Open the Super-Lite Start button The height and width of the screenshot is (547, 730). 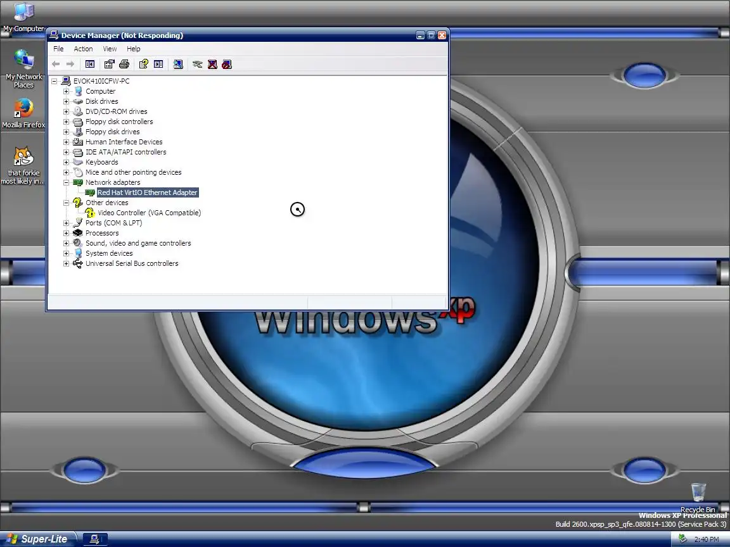[x=38, y=539]
